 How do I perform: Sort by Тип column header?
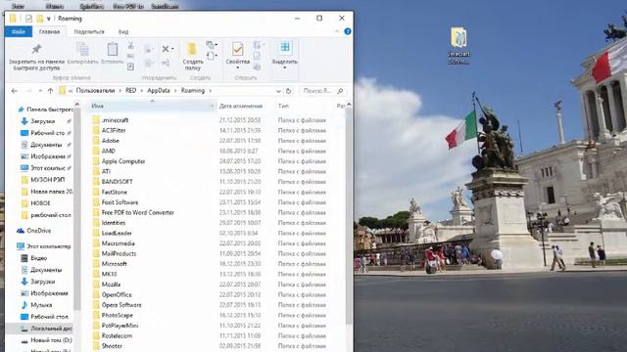(x=283, y=106)
